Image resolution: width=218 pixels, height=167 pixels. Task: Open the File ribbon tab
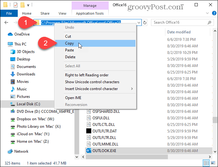pyautogui.click(x=9, y=13)
